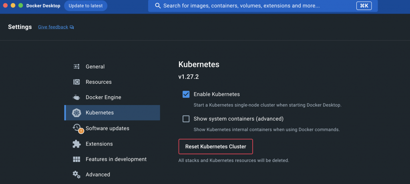Click the Kubernetes helm wheel icon
The image size is (410, 184).
(x=76, y=113)
